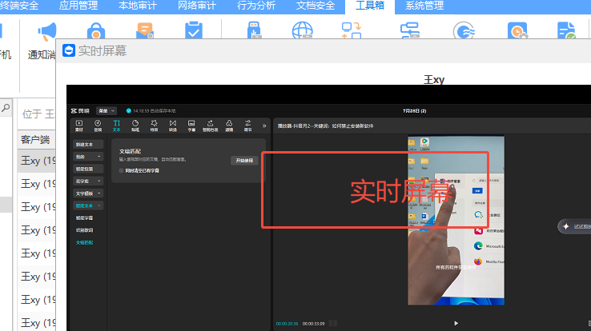This screenshot has height=331, width=591.
Task: Open the 调节 adjustment tool icon
Action: pyautogui.click(x=247, y=126)
